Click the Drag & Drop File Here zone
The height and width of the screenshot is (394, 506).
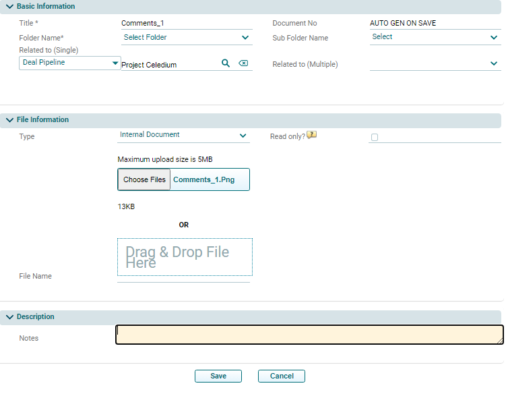(x=185, y=257)
